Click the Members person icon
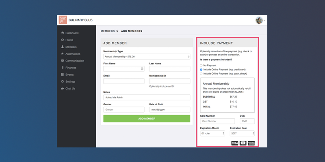This screenshot has height=162, width=325. [63, 47]
